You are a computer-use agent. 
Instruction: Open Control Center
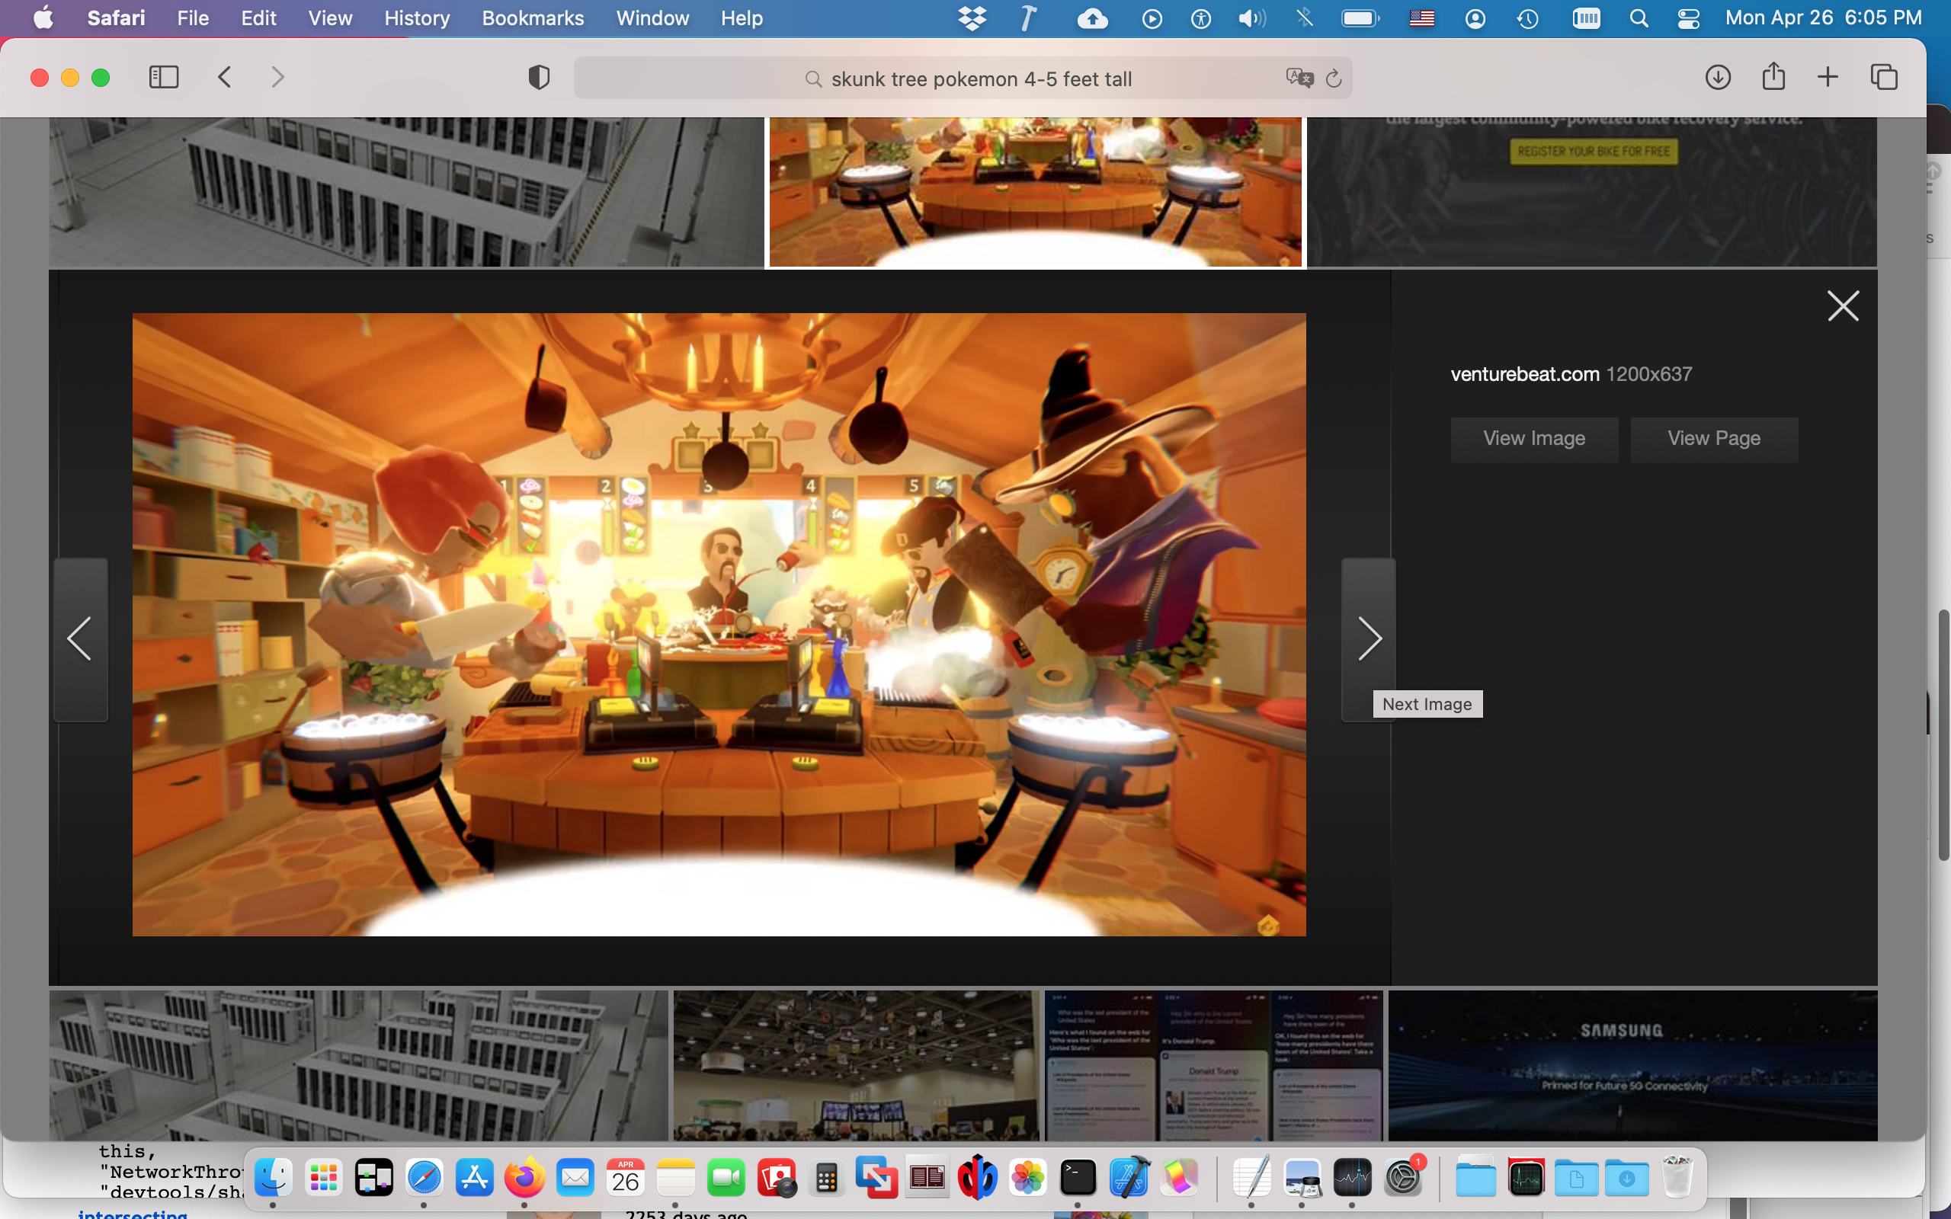[x=1688, y=18]
